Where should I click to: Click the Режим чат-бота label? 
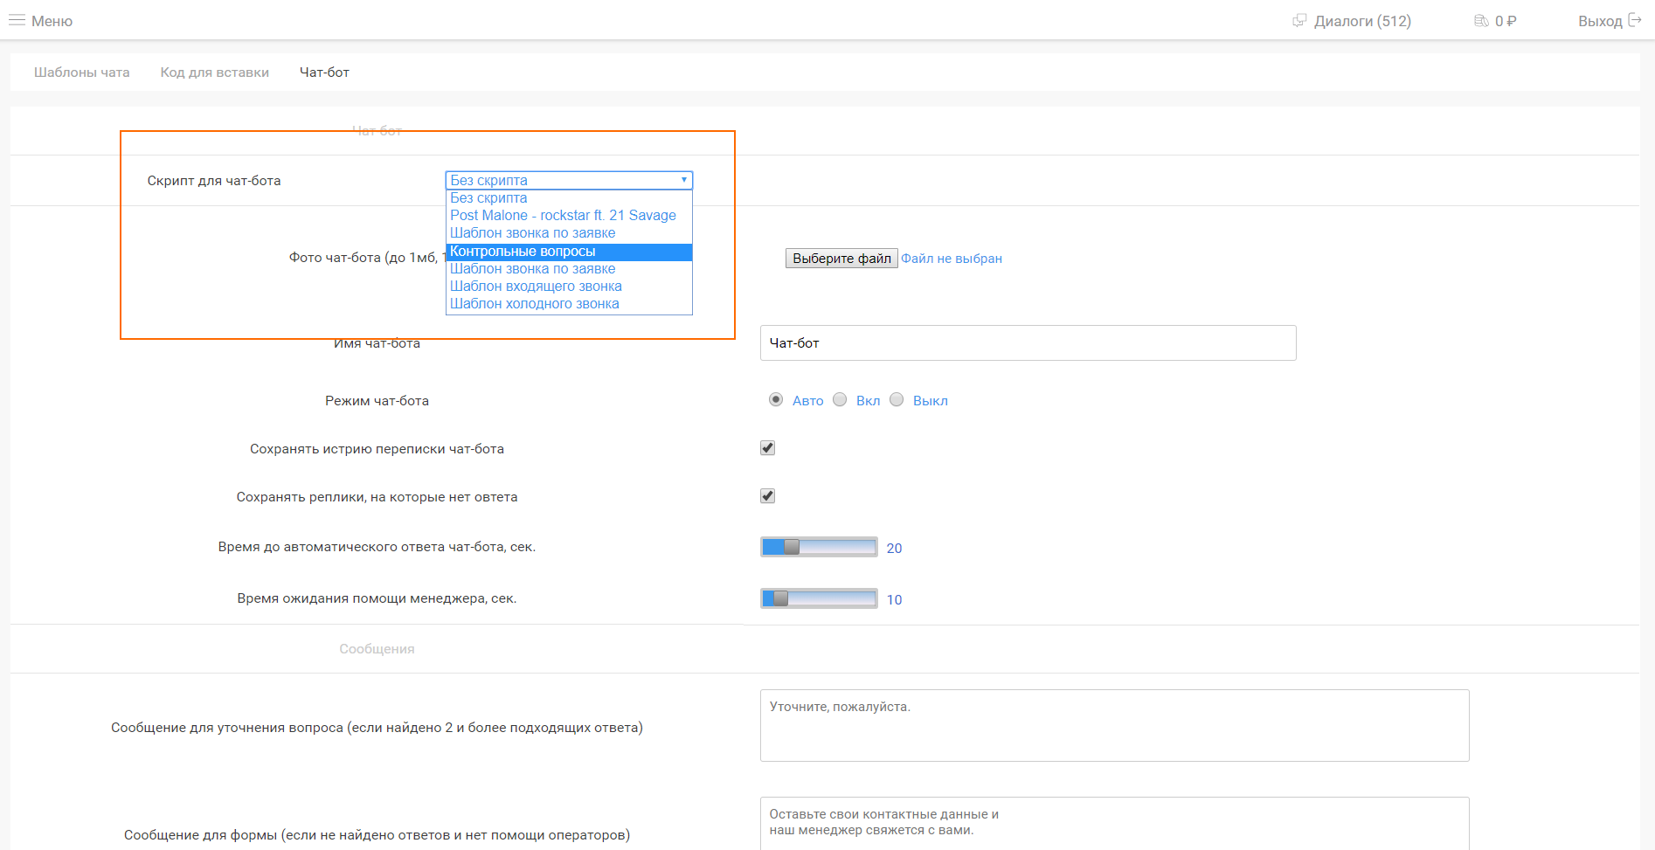click(377, 401)
